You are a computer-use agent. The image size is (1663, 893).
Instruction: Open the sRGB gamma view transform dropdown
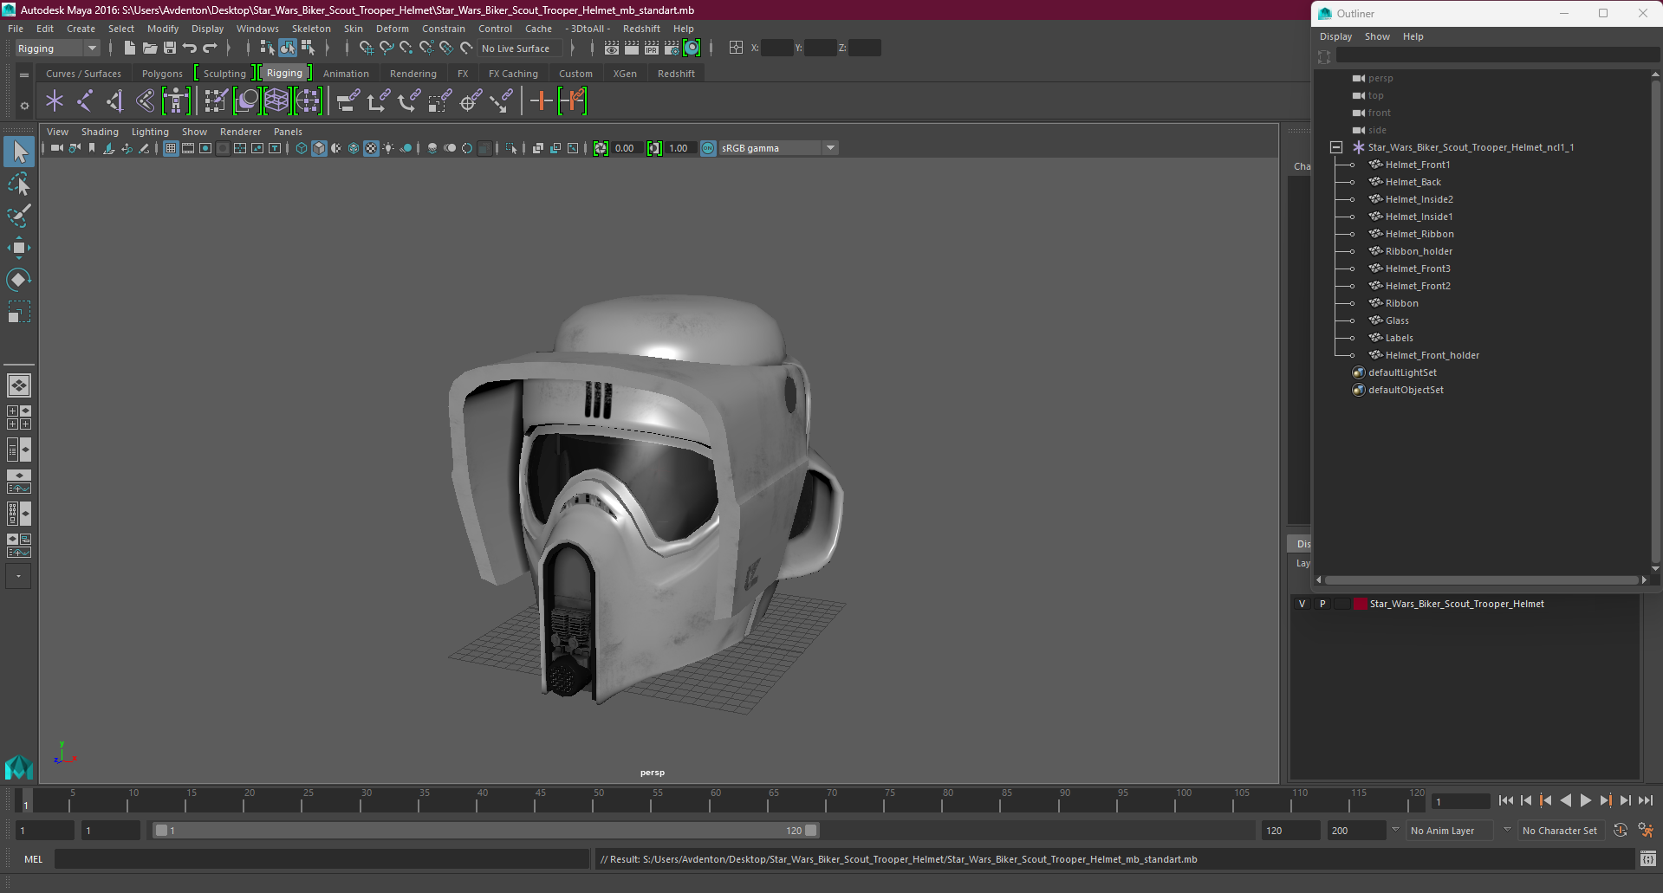click(778, 148)
